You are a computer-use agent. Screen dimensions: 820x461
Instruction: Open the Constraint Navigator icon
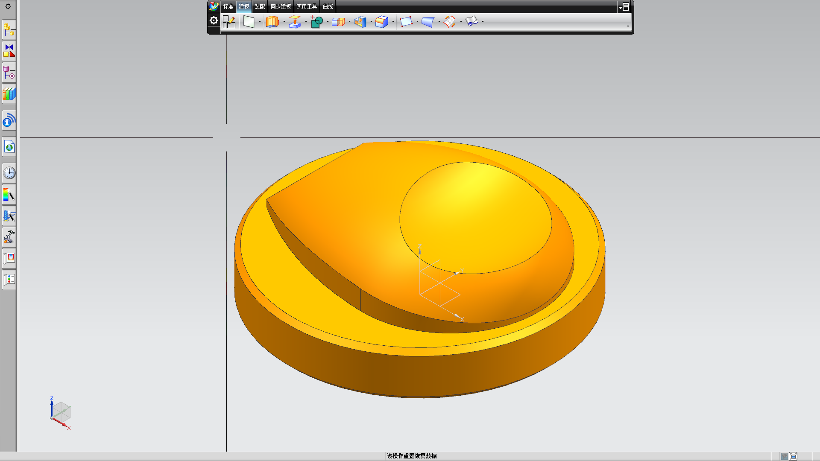pos(9,51)
